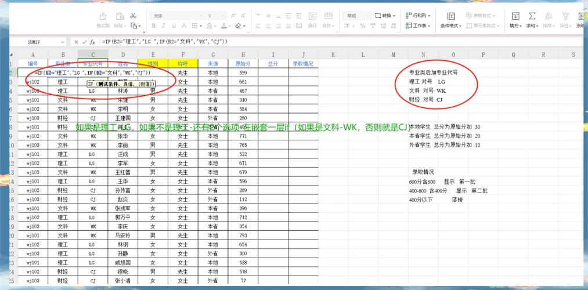The width and height of the screenshot is (588, 290).
Task: Open the 单元格样式 cell style menu
Action: (483, 26)
